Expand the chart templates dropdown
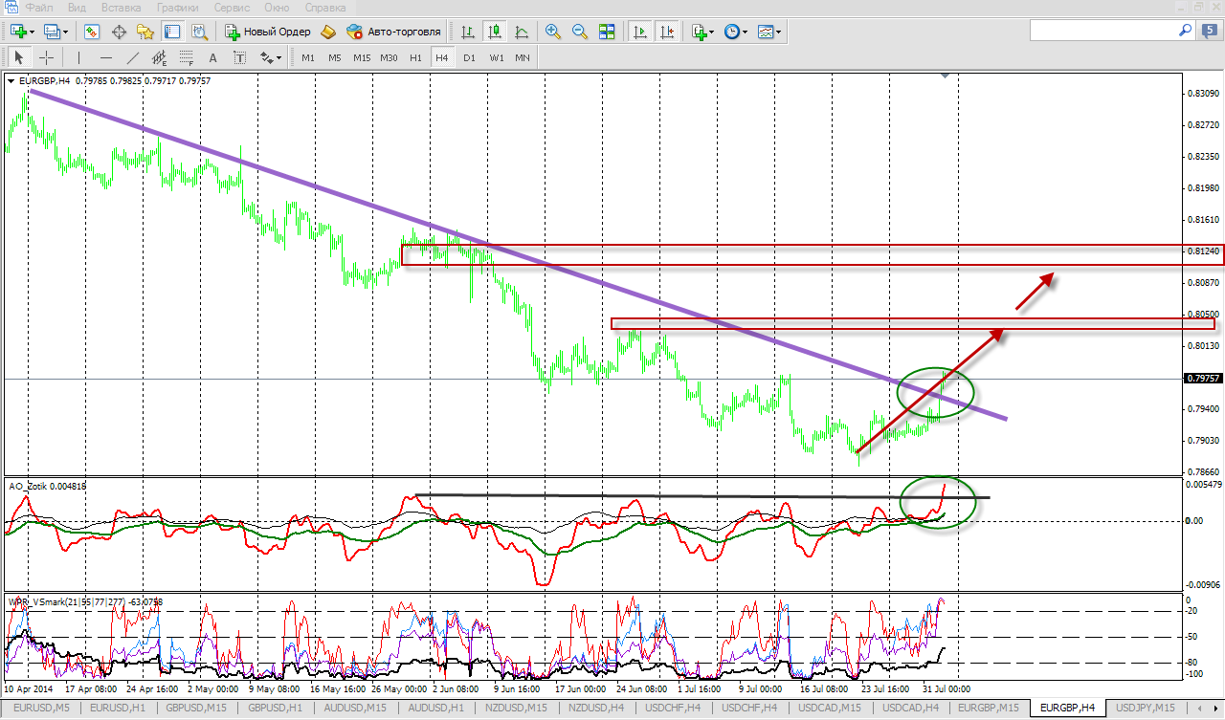 [x=778, y=32]
